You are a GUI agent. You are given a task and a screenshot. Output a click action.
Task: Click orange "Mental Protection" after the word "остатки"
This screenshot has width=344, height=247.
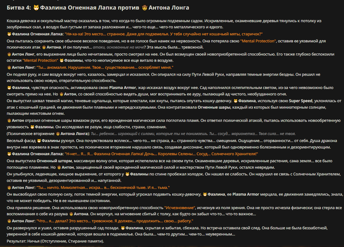coord(40,60)
